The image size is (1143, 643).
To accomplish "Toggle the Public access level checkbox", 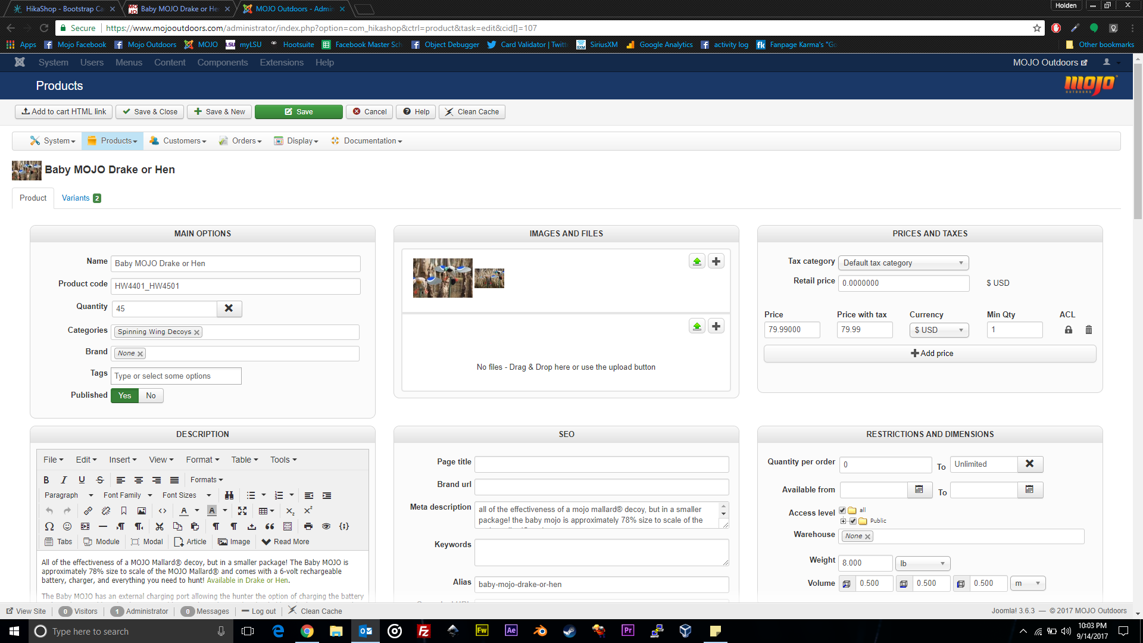I will click(852, 521).
